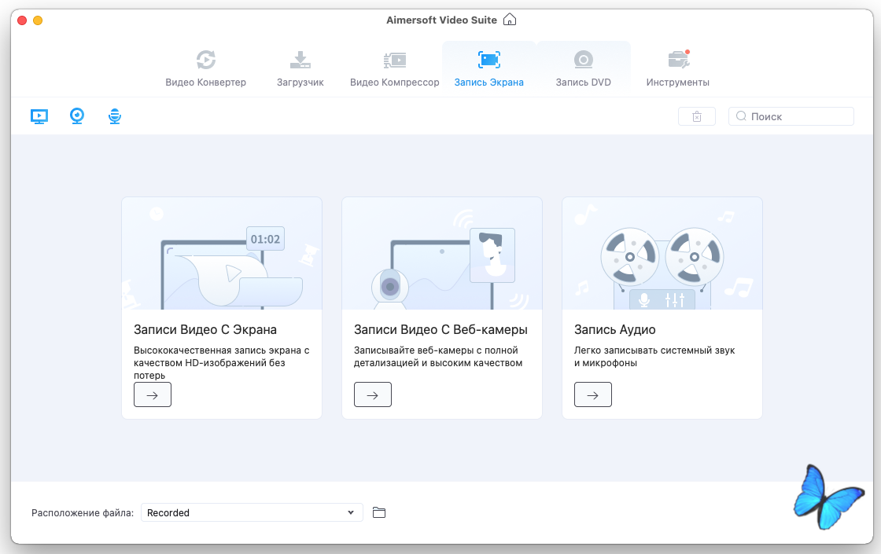881x554 pixels.
Task: Select the Запись Экрана tab
Action: (x=488, y=68)
